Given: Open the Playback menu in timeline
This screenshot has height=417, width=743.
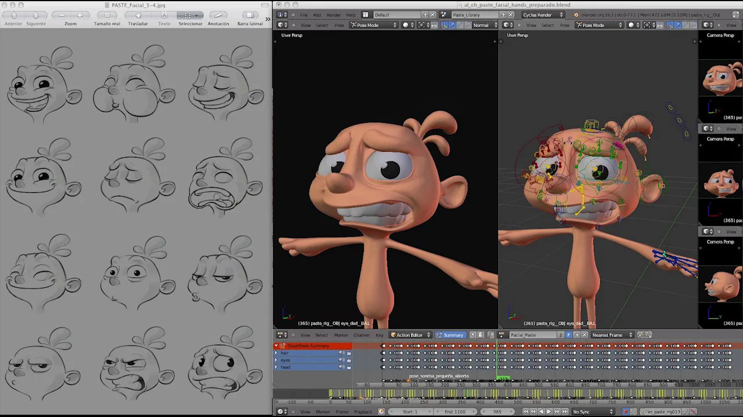Looking at the screenshot, I should tap(363, 412).
